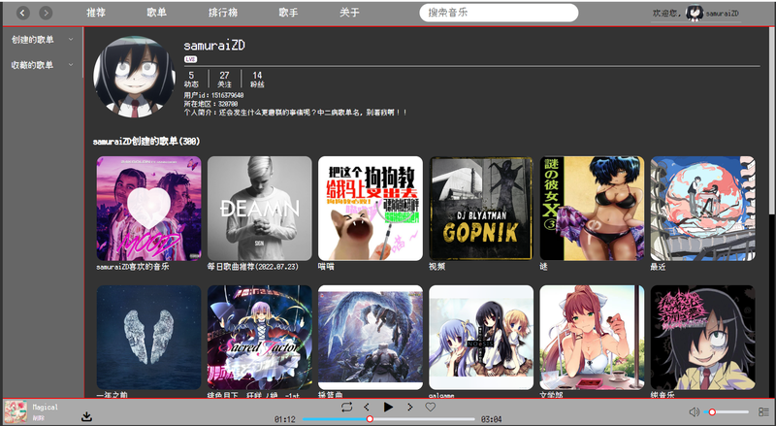Toggle the loop playback mode icon
776x426 pixels.
346,407
